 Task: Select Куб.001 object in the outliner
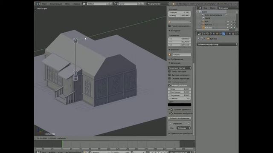click(209, 25)
